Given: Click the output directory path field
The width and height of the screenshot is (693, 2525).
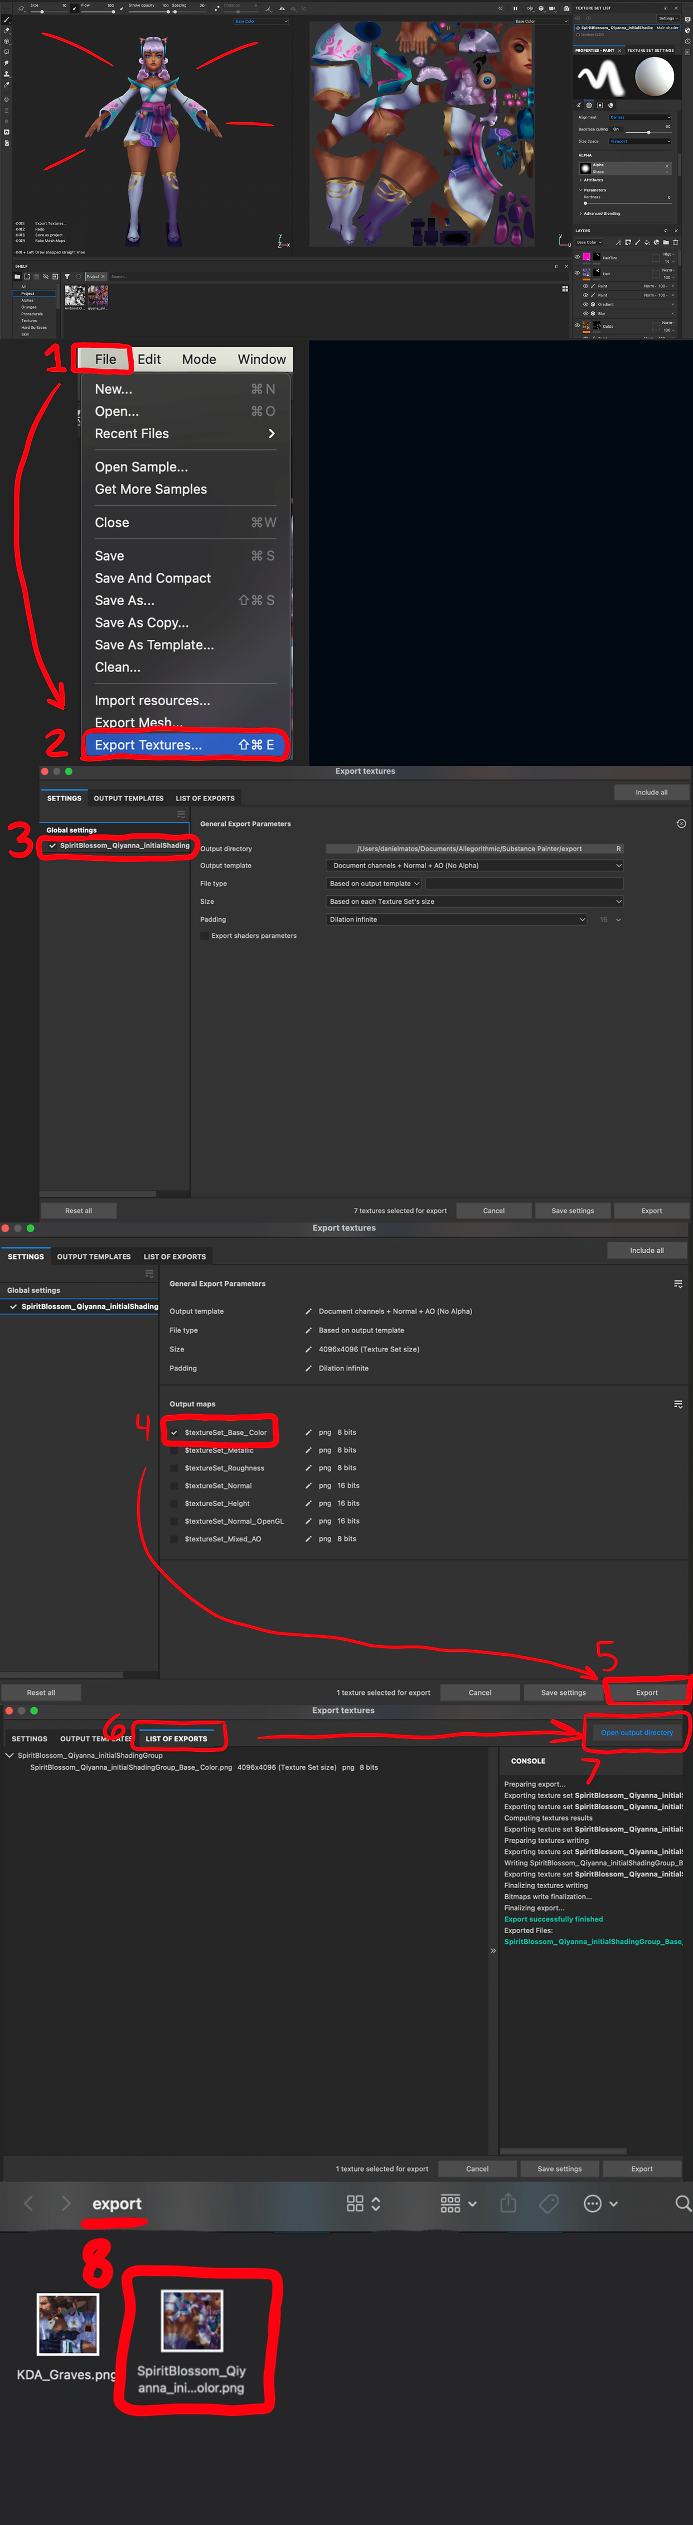Looking at the screenshot, I should click(x=474, y=848).
